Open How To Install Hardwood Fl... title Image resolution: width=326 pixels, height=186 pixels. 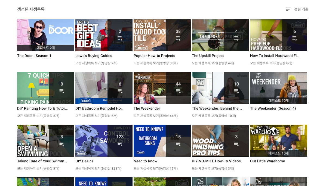[x=275, y=56]
